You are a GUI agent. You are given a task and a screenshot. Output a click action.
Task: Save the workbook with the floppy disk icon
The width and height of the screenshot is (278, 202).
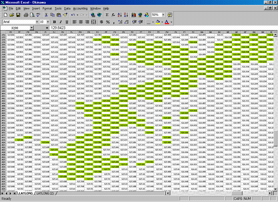pyautogui.click(x=18, y=15)
